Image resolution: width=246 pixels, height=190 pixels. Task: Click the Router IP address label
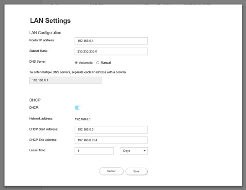(42, 40)
